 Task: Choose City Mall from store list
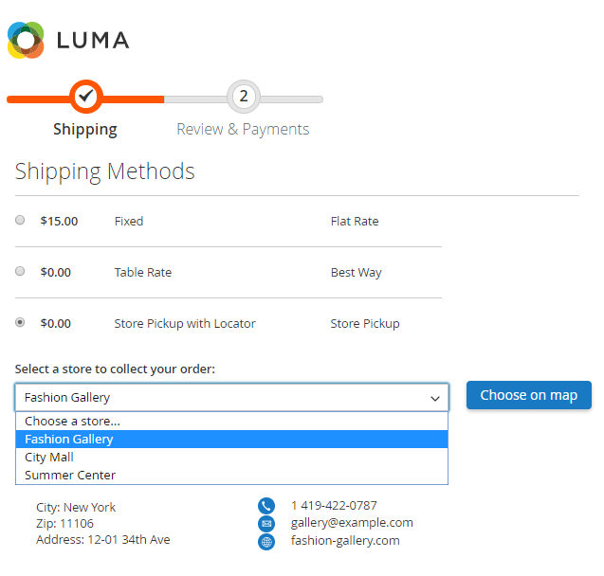point(49,457)
